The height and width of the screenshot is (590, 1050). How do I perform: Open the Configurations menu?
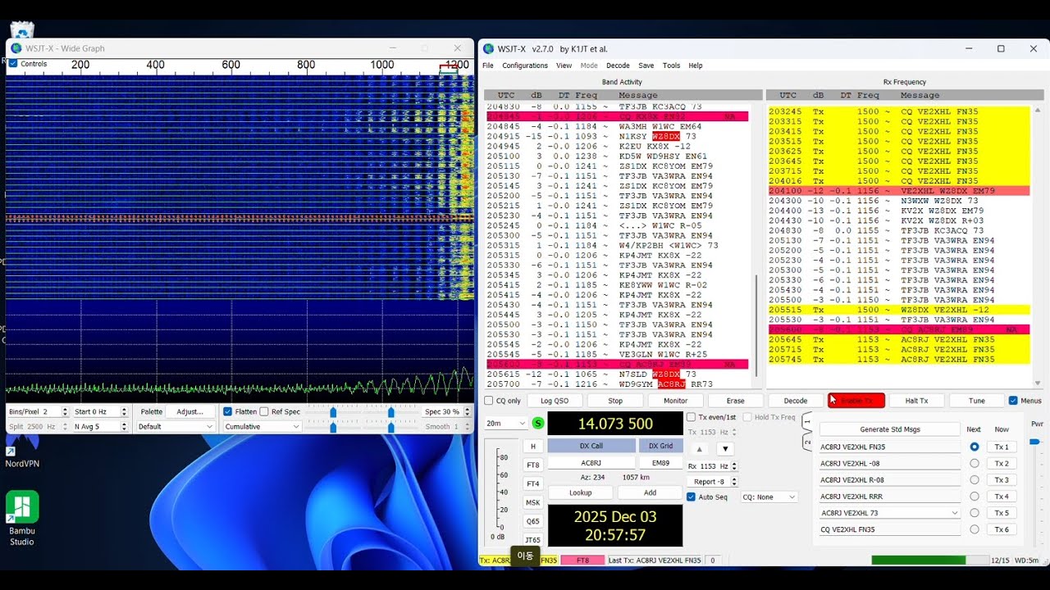(x=525, y=66)
